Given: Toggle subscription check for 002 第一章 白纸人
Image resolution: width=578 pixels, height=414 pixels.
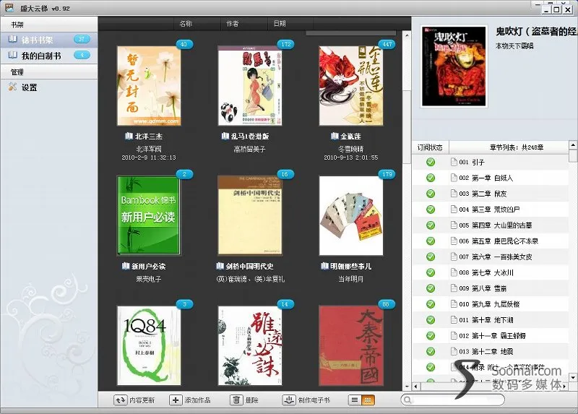Looking at the screenshot, I should coord(431,178).
